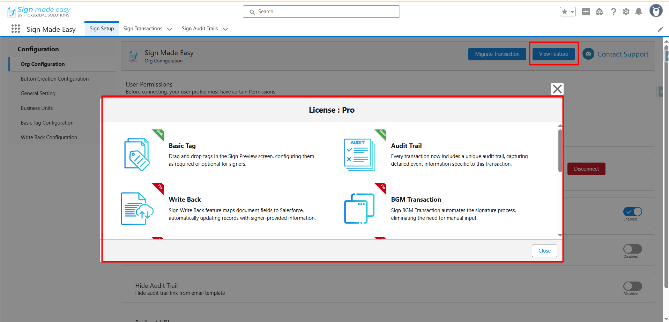Open the Sign Audit Trails tab

pyautogui.click(x=200, y=29)
